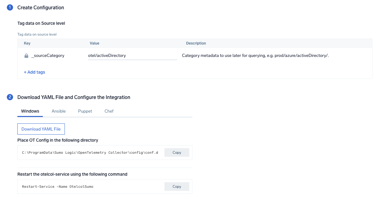Click the Create Configuration heading
The image size is (386, 206).
(x=41, y=8)
